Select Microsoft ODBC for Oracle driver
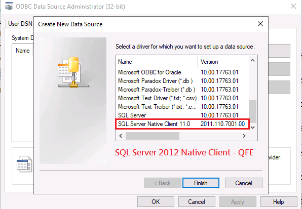The width and height of the screenshot is (302, 209). pyautogui.click(x=182, y=72)
